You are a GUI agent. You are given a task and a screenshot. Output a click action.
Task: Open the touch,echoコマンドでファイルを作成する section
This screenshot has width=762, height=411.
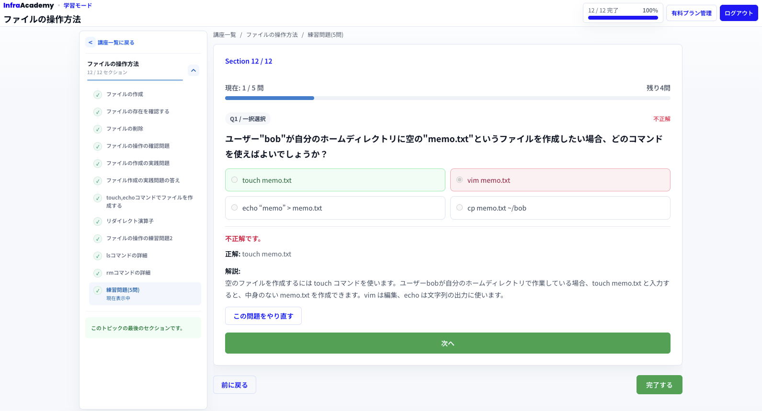click(145, 201)
